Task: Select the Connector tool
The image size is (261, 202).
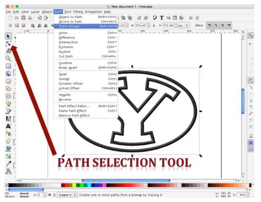Action: 8,171
